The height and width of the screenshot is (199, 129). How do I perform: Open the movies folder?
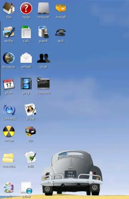pyautogui.click(x=8, y=158)
